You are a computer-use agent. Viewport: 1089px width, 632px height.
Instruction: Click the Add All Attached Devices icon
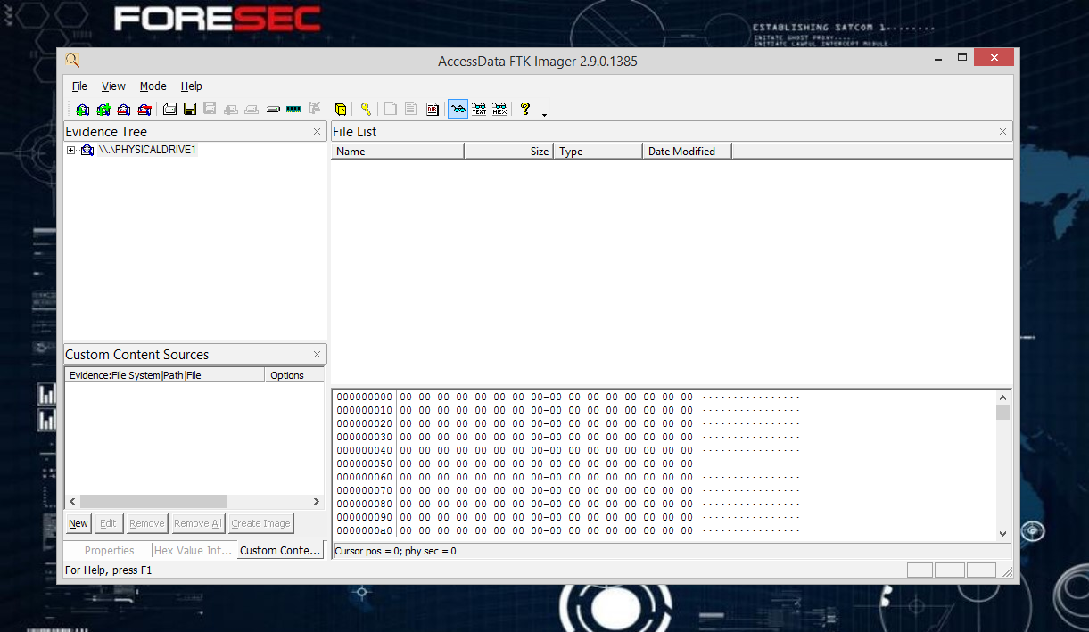click(103, 109)
